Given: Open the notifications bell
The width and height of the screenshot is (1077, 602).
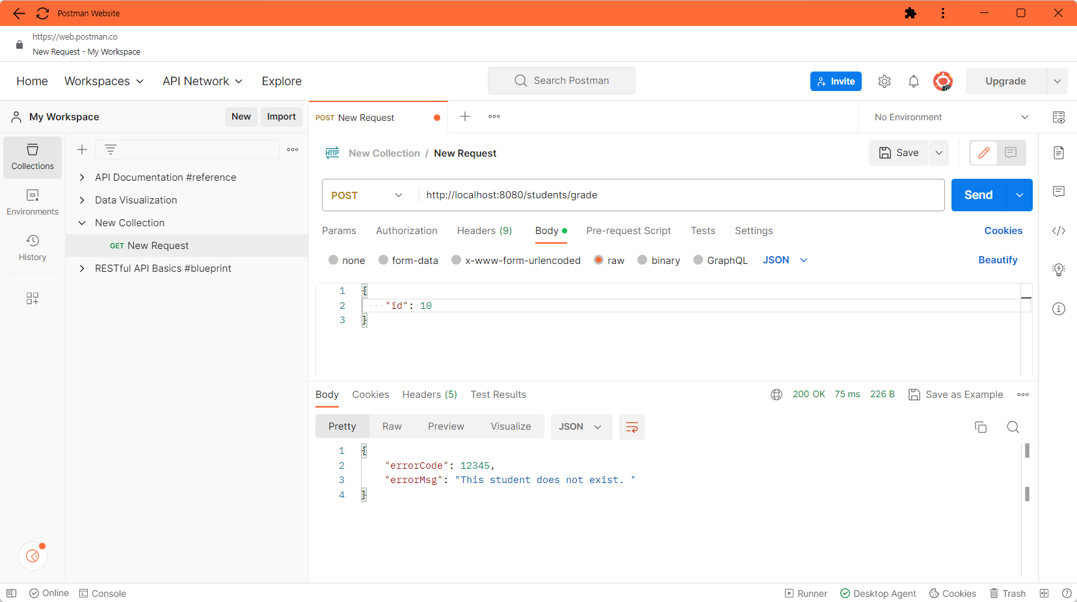Looking at the screenshot, I should 914,81.
